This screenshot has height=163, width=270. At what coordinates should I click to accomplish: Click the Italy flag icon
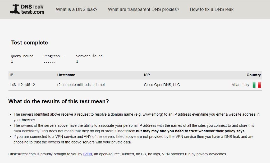tap(257, 85)
